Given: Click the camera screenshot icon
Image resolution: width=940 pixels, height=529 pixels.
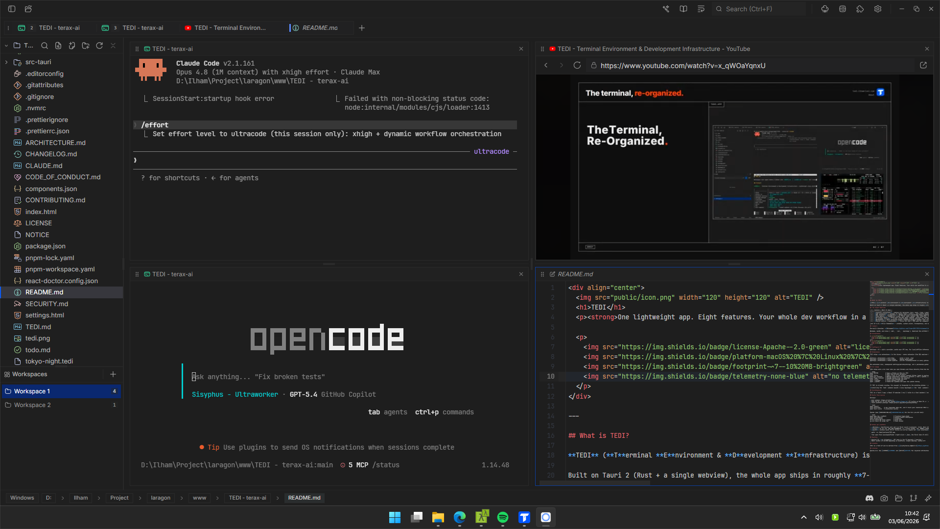Looking at the screenshot, I should [x=884, y=498].
